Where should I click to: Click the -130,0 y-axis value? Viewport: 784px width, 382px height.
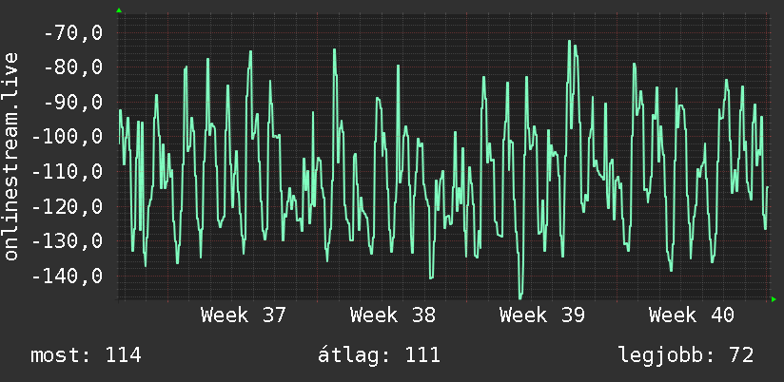tap(68, 241)
